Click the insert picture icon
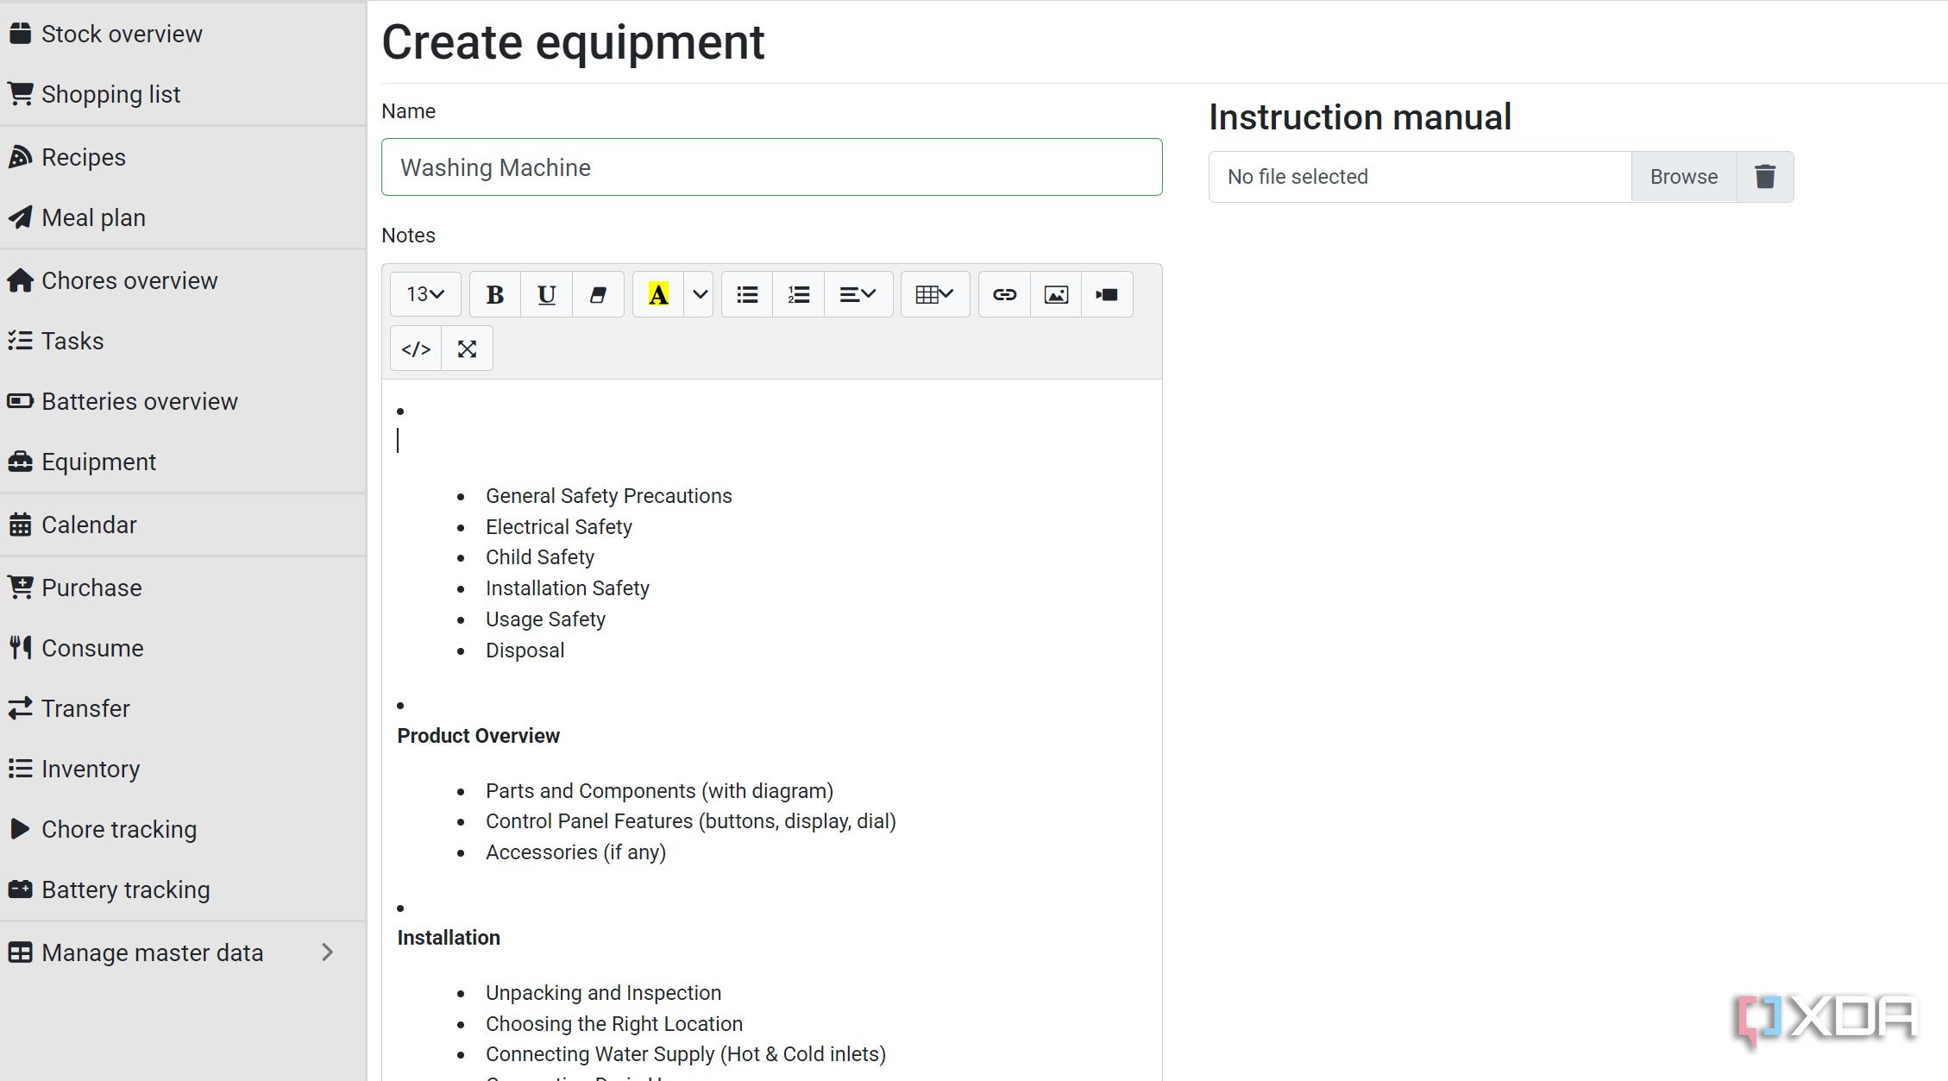The image size is (1948, 1081). pos(1056,295)
